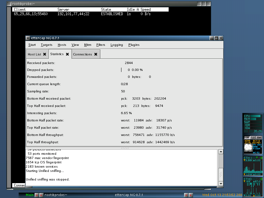The height and width of the screenshot is (198, 264).
Task: Click the cloud weather icon
Action: pos(248,148)
